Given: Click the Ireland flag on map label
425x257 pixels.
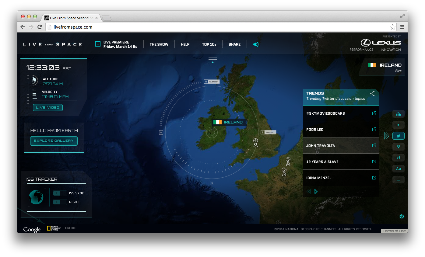Looking at the screenshot, I should tap(217, 122).
